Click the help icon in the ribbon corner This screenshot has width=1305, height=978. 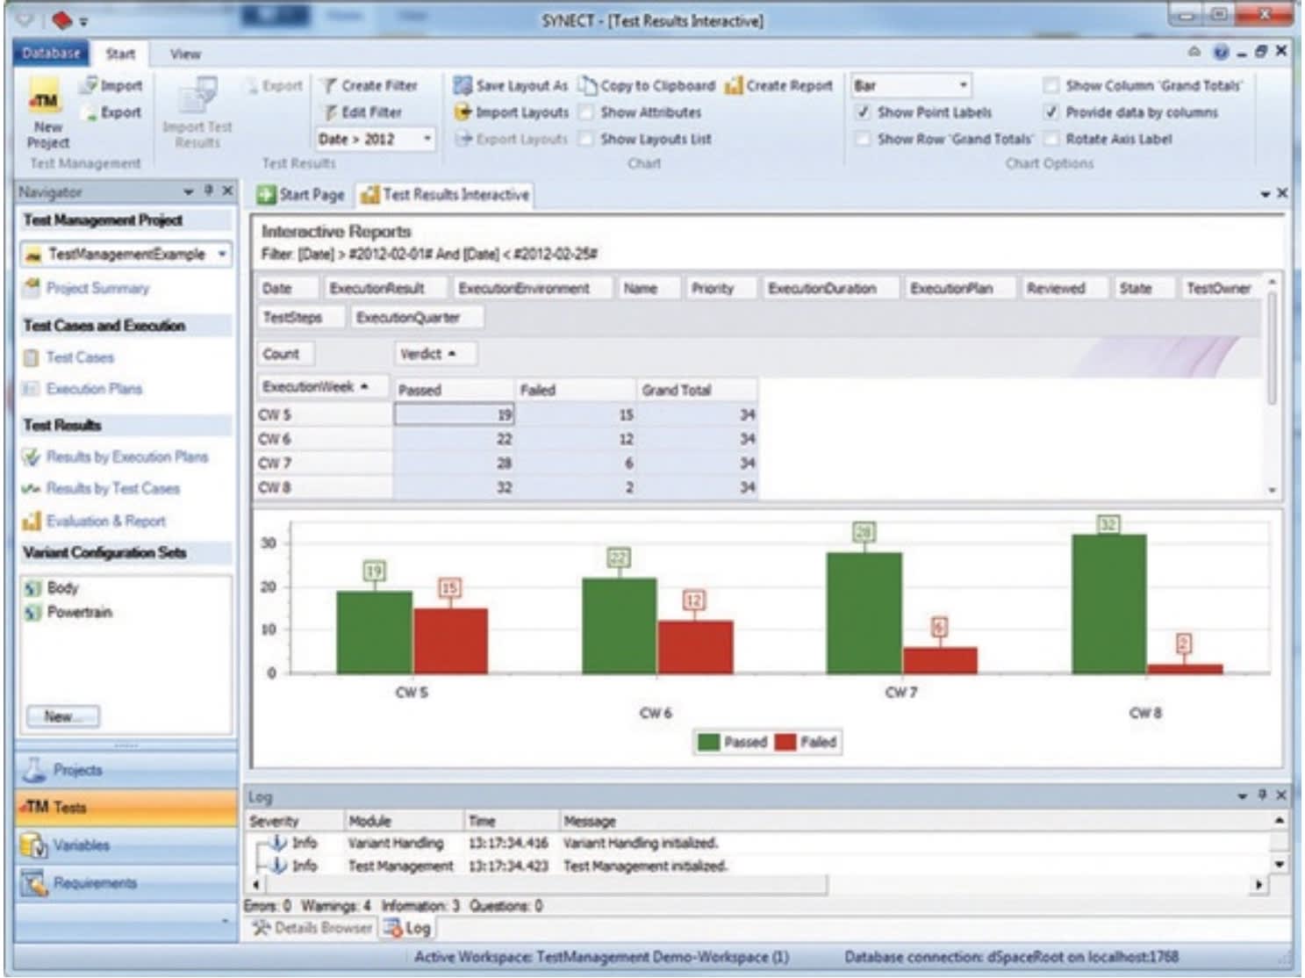click(x=1221, y=52)
